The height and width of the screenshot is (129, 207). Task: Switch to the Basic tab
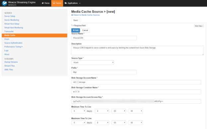point(76,20)
